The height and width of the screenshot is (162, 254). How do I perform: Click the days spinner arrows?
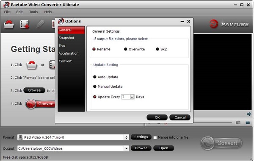(132, 97)
